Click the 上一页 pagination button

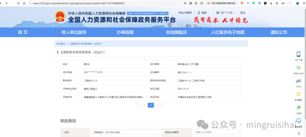(142, 105)
